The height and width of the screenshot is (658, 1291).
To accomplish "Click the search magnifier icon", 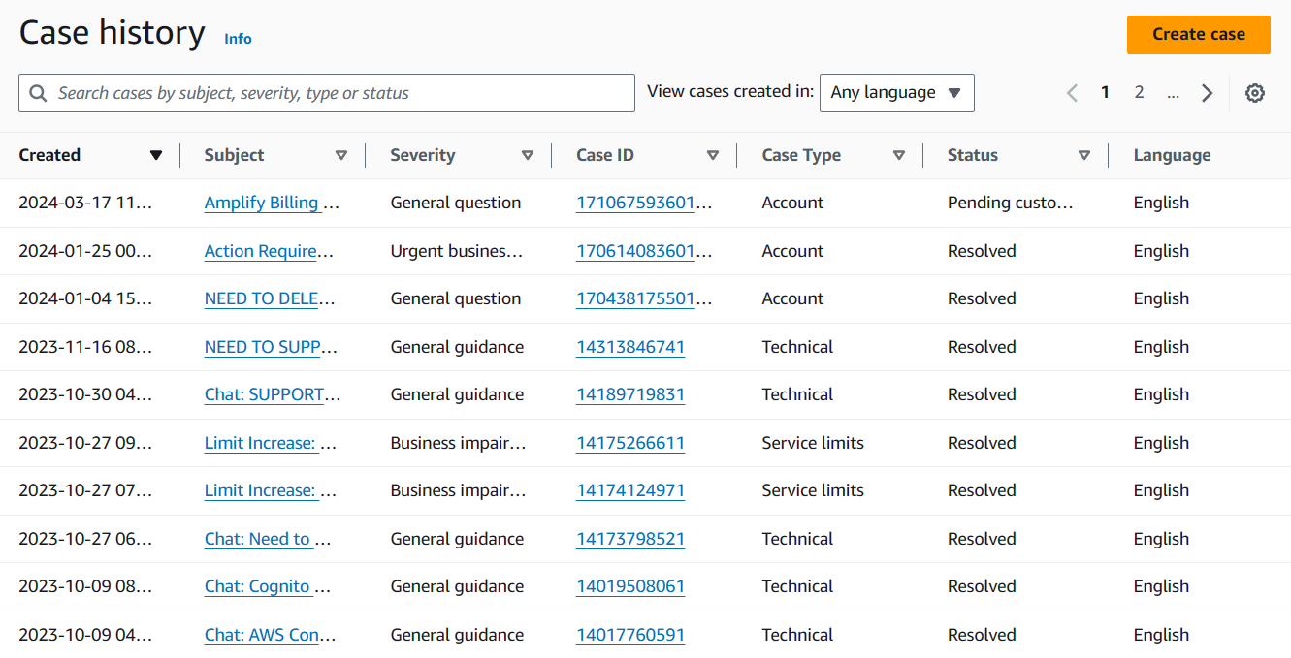I will (39, 93).
